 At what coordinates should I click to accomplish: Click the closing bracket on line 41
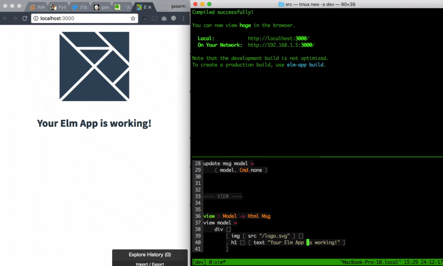coord(227,249)
